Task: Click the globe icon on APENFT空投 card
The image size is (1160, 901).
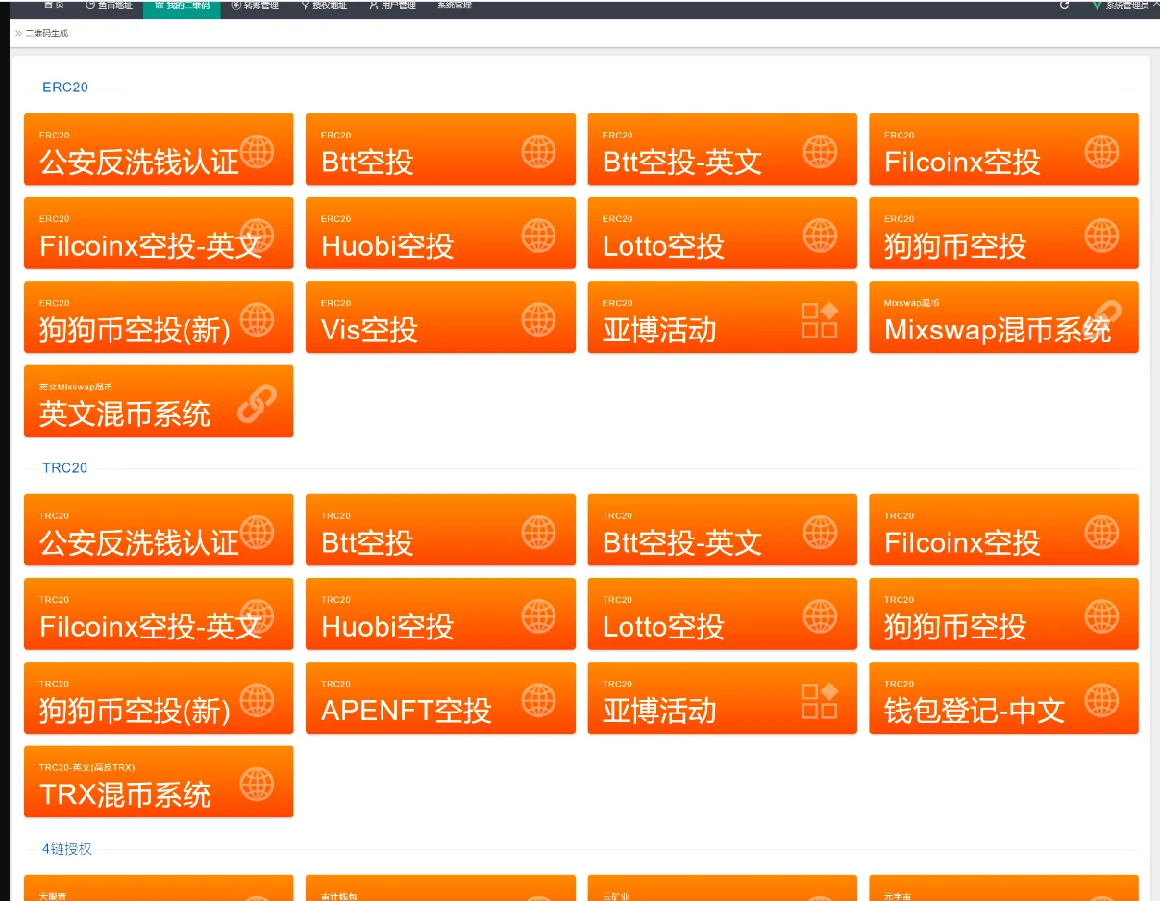Action: (538, 700)
